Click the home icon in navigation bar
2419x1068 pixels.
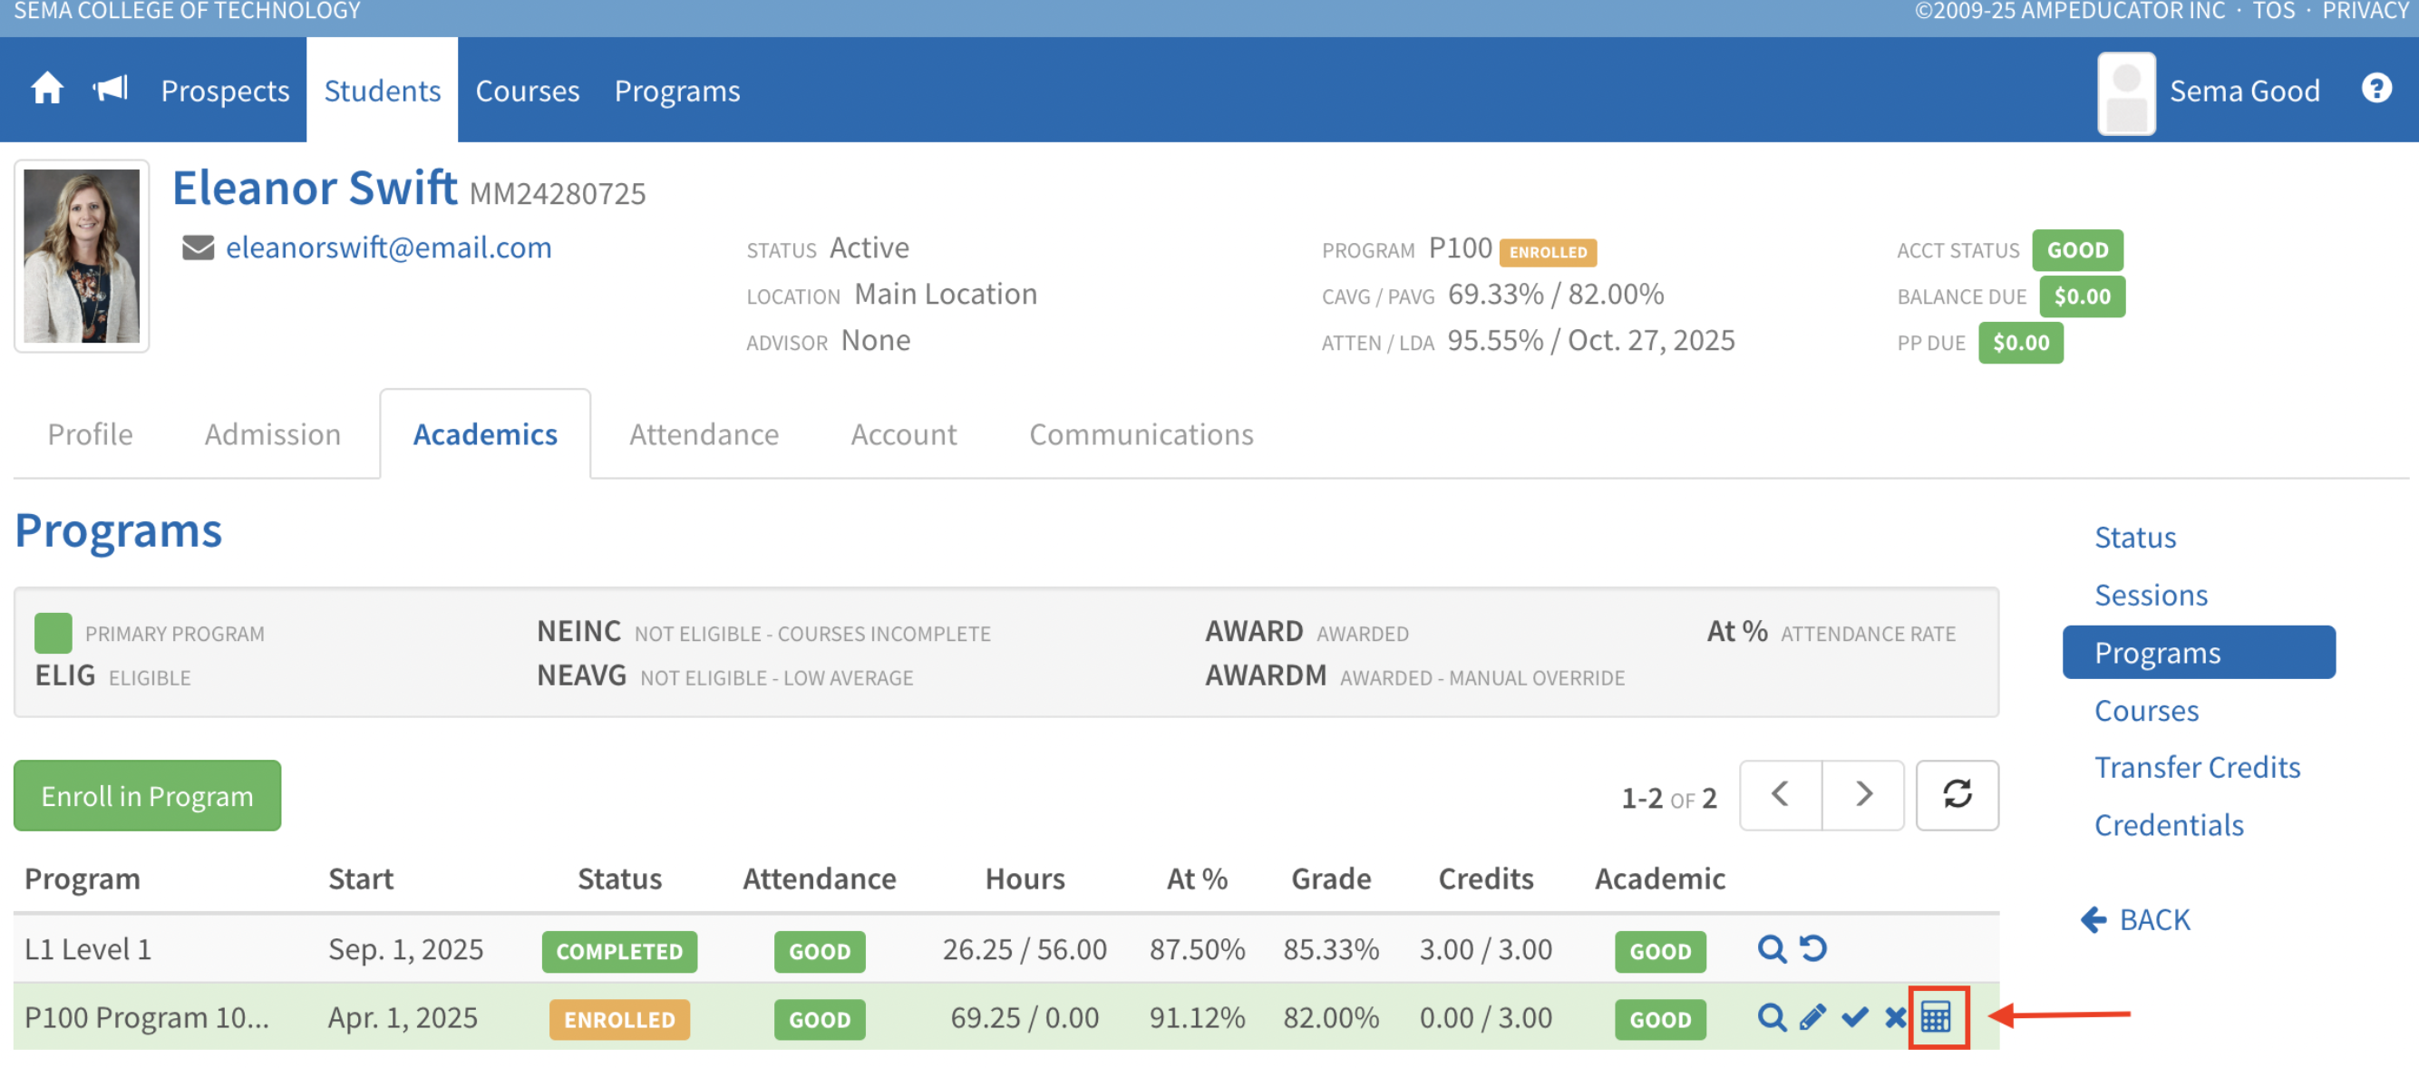point(46,89)
